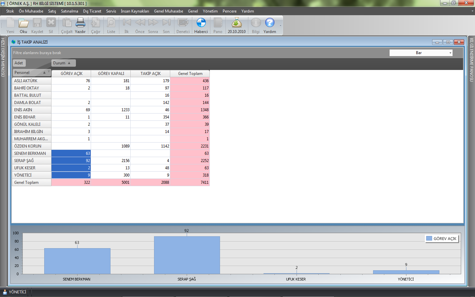The image size is (475, 297).
Task: Click the Oku folder icon in toolbar
Action: 23,23
